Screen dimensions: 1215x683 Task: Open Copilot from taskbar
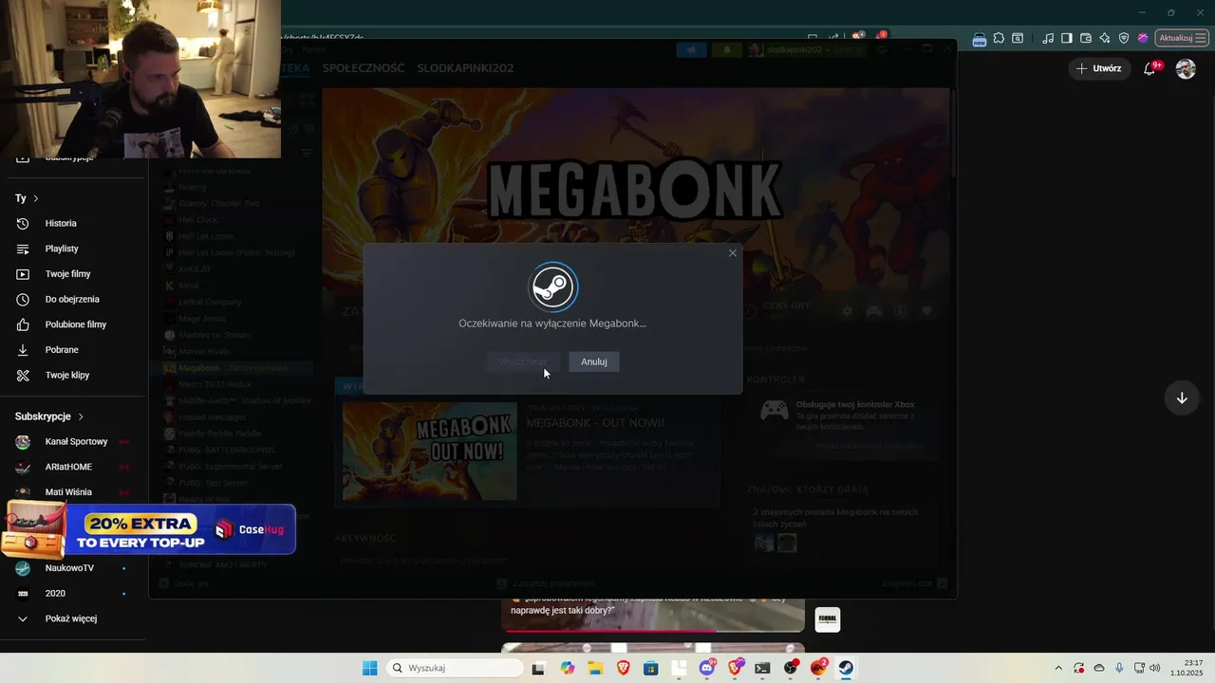click(x=568, y=668)
